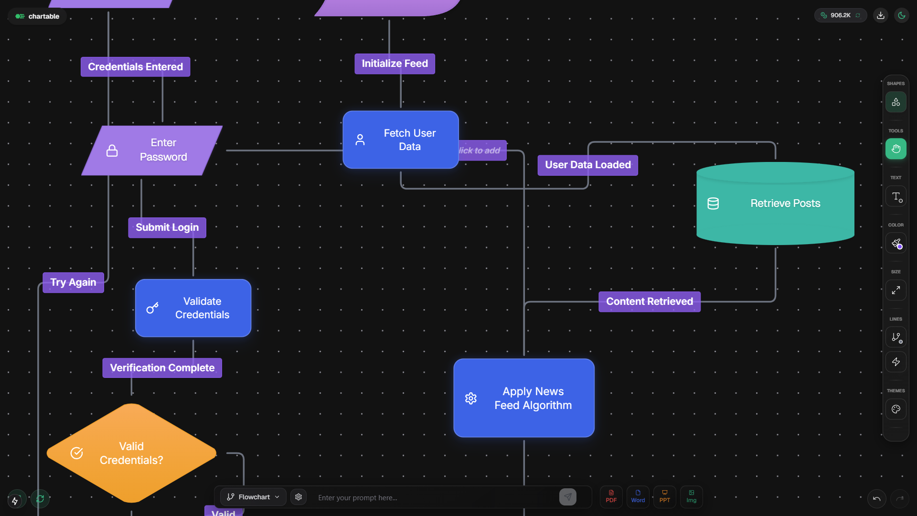Toggle the download option at top right
The image size is (917, 516).
coord(880,15)
